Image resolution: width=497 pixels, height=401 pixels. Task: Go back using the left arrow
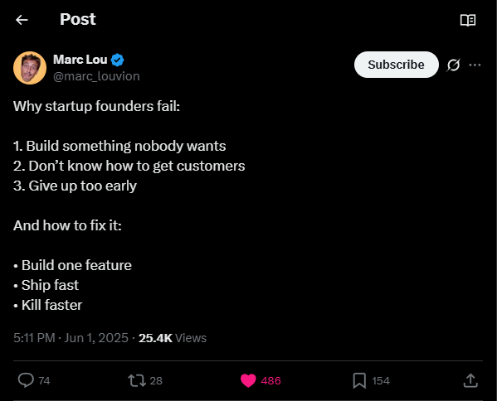[22, 20]
